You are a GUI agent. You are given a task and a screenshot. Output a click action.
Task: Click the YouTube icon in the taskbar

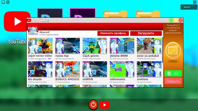105,105
